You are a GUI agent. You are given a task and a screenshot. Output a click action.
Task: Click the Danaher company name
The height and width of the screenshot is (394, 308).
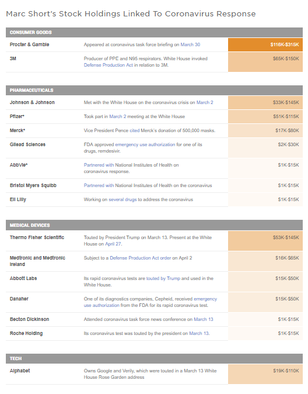(x=19, y=299)
